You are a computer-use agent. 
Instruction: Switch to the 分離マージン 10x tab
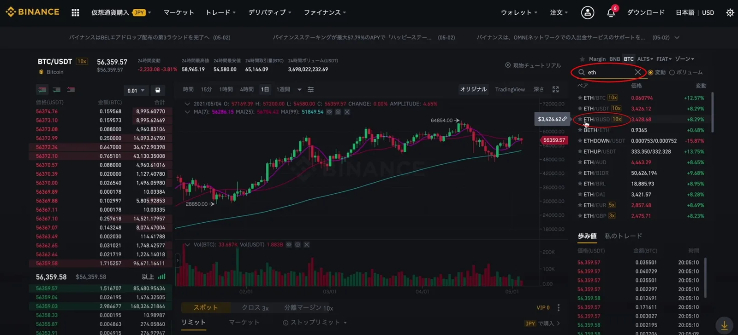[x=309, y=308]
